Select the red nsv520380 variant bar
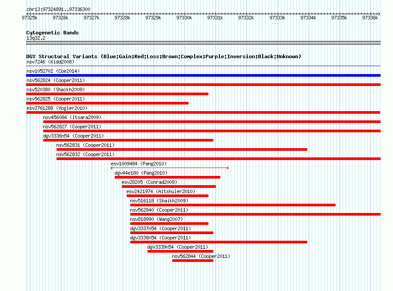 point(117,94)
